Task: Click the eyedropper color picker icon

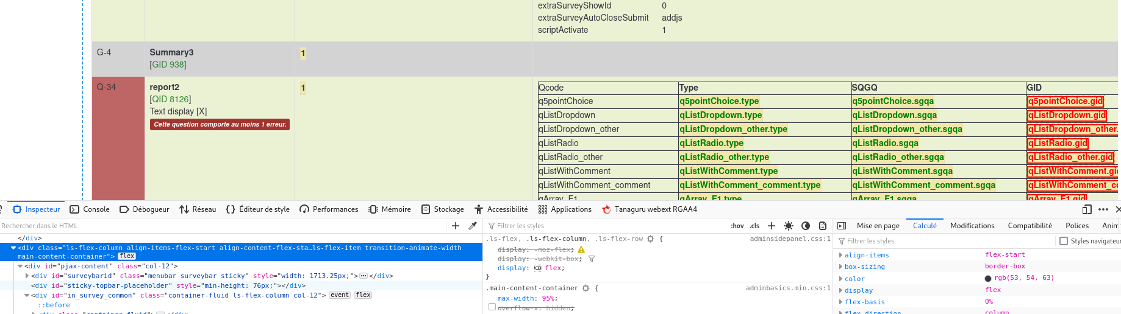Action: tap(472, 226)
